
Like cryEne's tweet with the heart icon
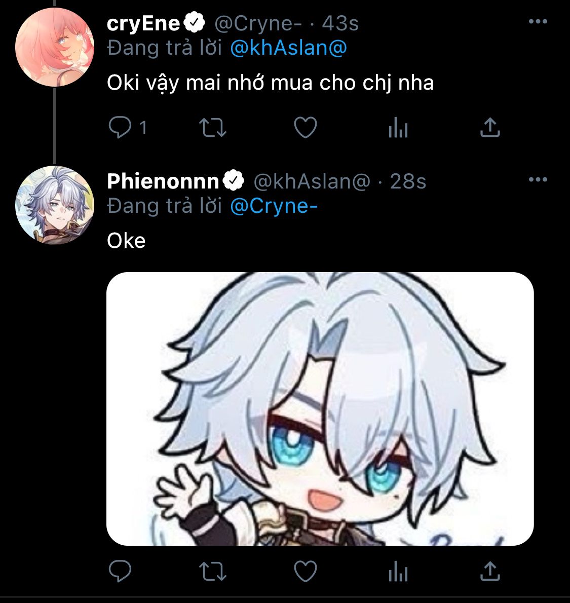point(306,127)
